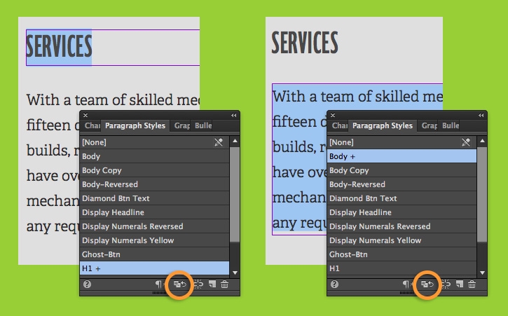
Task: Collapse right panel with double-arrow icon
Action: [481, 115]
